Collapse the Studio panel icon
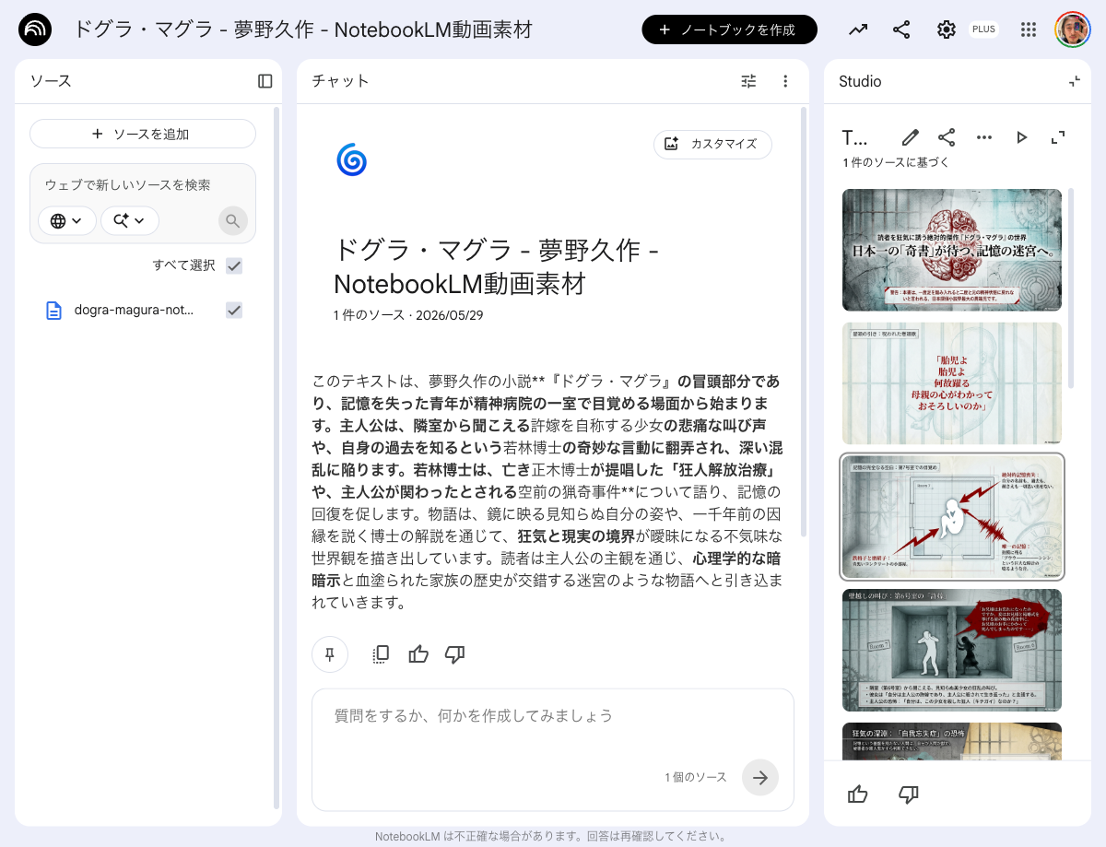 pos(1075,81)
